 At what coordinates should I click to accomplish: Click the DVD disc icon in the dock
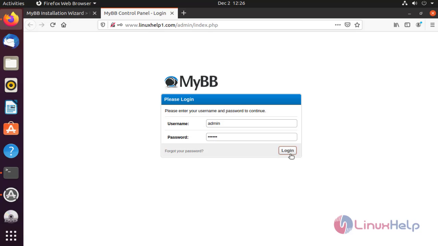(x=11, y=216)
